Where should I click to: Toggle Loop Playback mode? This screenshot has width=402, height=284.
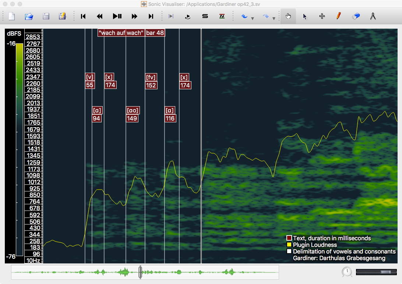click(188, 17)
